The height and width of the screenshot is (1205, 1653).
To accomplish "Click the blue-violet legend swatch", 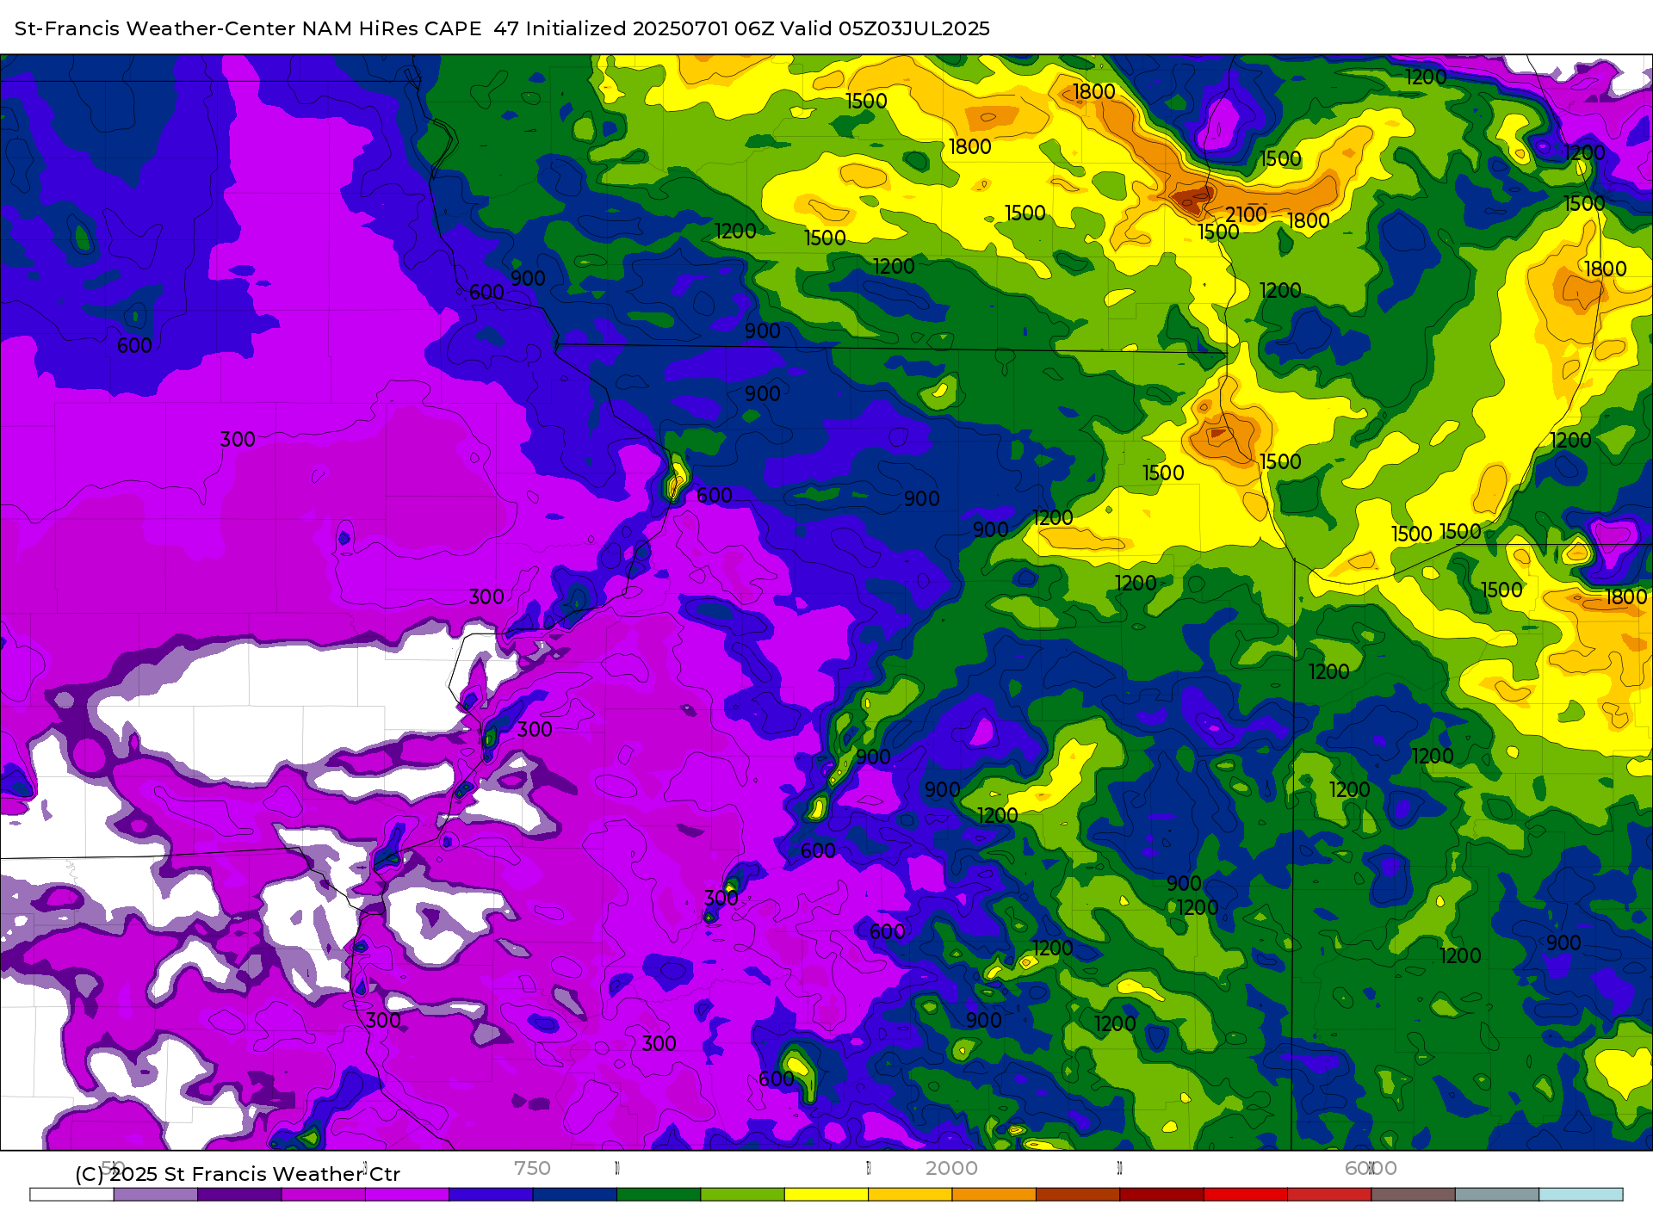I will [491, 1195].
